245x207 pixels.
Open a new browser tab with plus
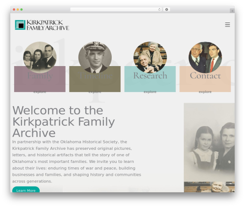pyautogui.click(x=232, y=11)
